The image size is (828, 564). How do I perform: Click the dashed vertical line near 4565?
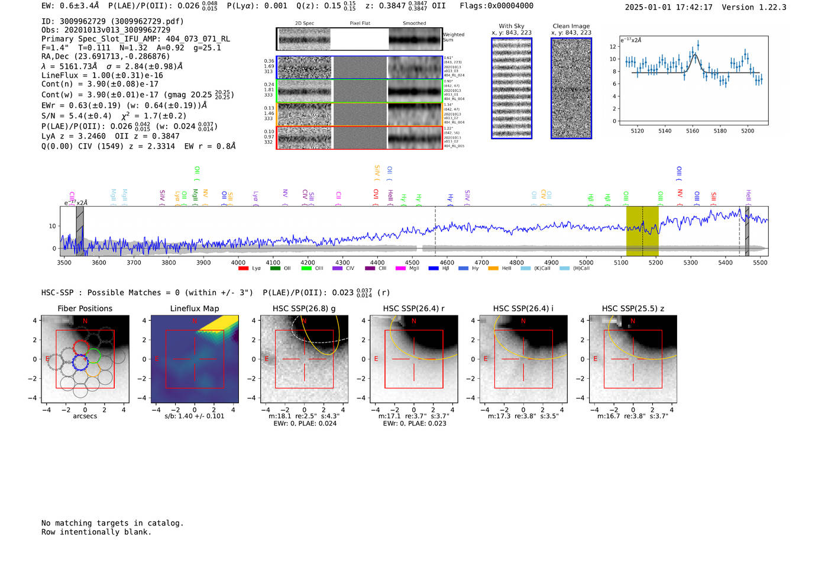coord(435,231)
